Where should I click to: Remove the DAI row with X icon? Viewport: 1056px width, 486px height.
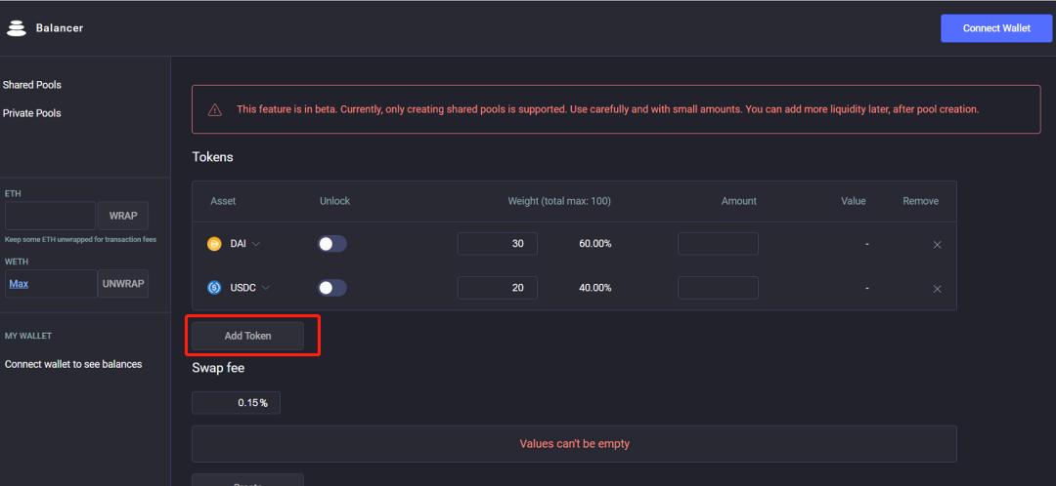coord(937,245)
